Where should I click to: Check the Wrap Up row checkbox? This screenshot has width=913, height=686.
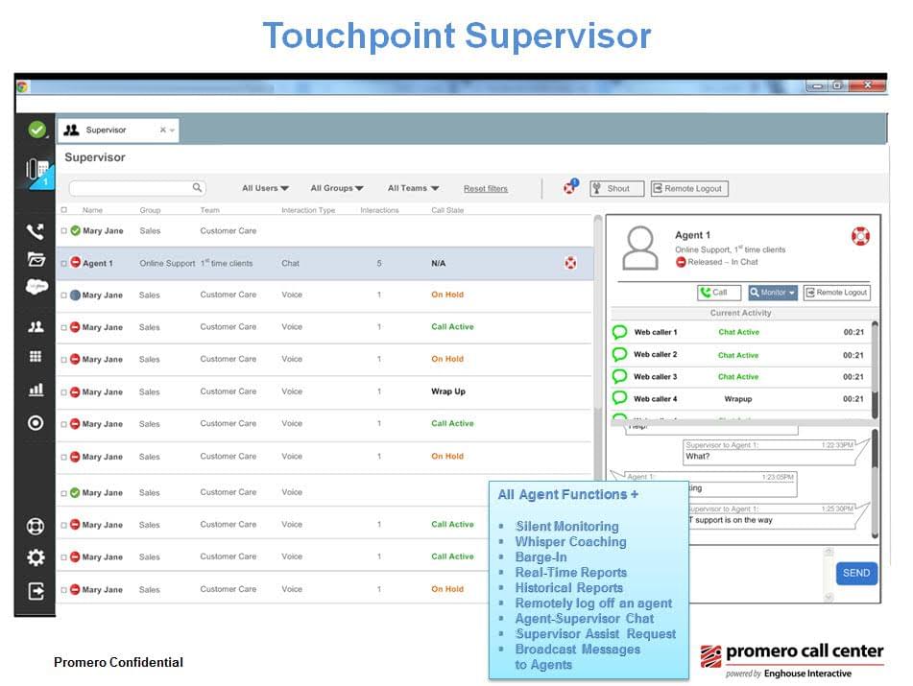click(64, 392)
